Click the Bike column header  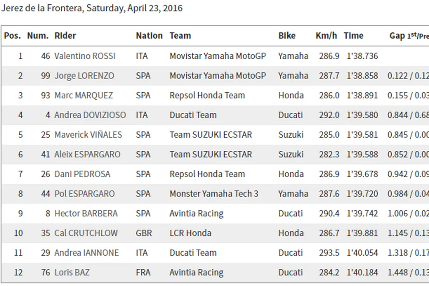[x=287, y=36]
